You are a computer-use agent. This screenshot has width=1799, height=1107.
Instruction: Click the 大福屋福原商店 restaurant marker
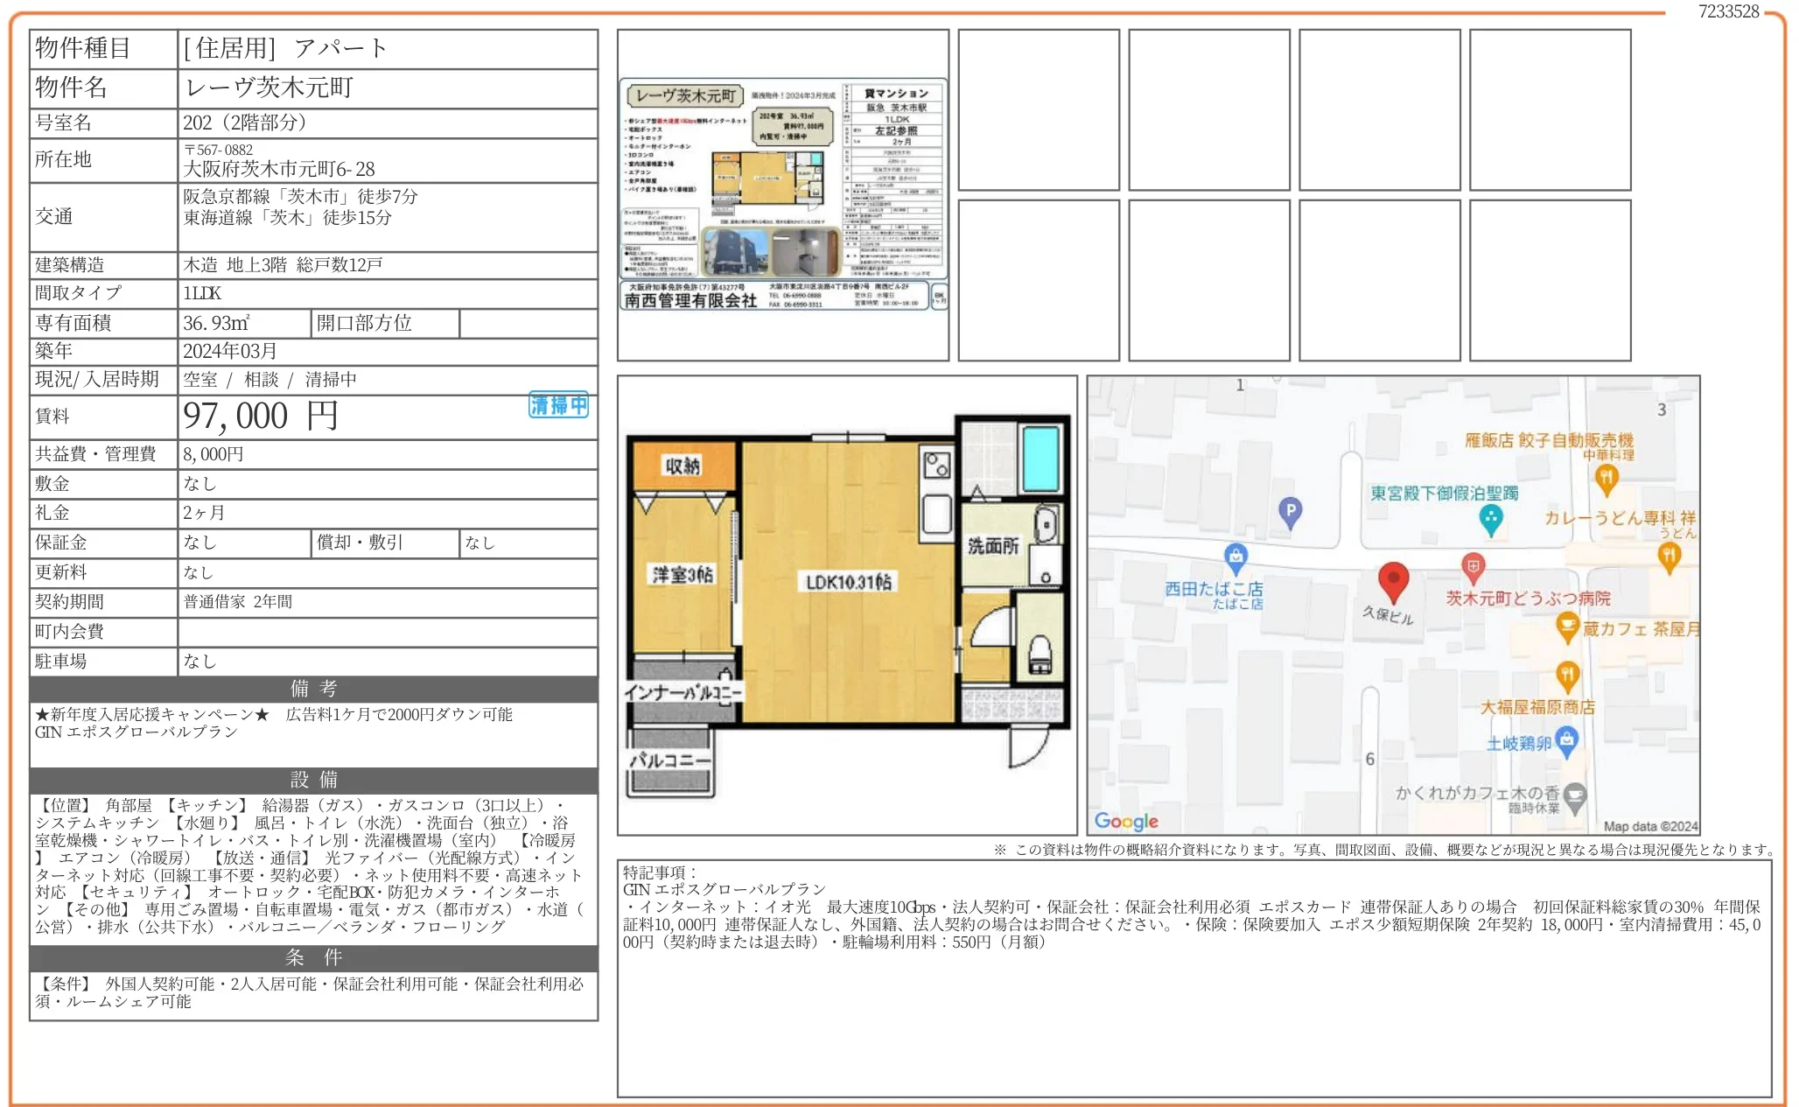click(1567, 676)
